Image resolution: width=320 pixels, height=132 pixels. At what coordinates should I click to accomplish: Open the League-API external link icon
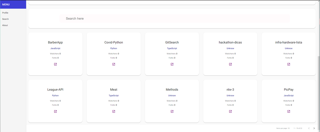pyautogui.click(x=55, y=111)
